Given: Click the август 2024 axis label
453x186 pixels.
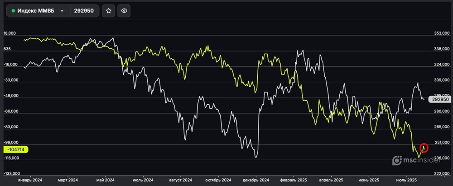Looking at the screenshot, I should coord(181,180).
